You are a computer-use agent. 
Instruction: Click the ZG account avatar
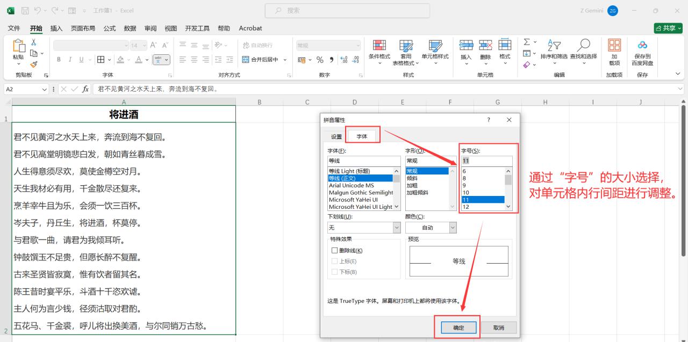click(613, 11)
